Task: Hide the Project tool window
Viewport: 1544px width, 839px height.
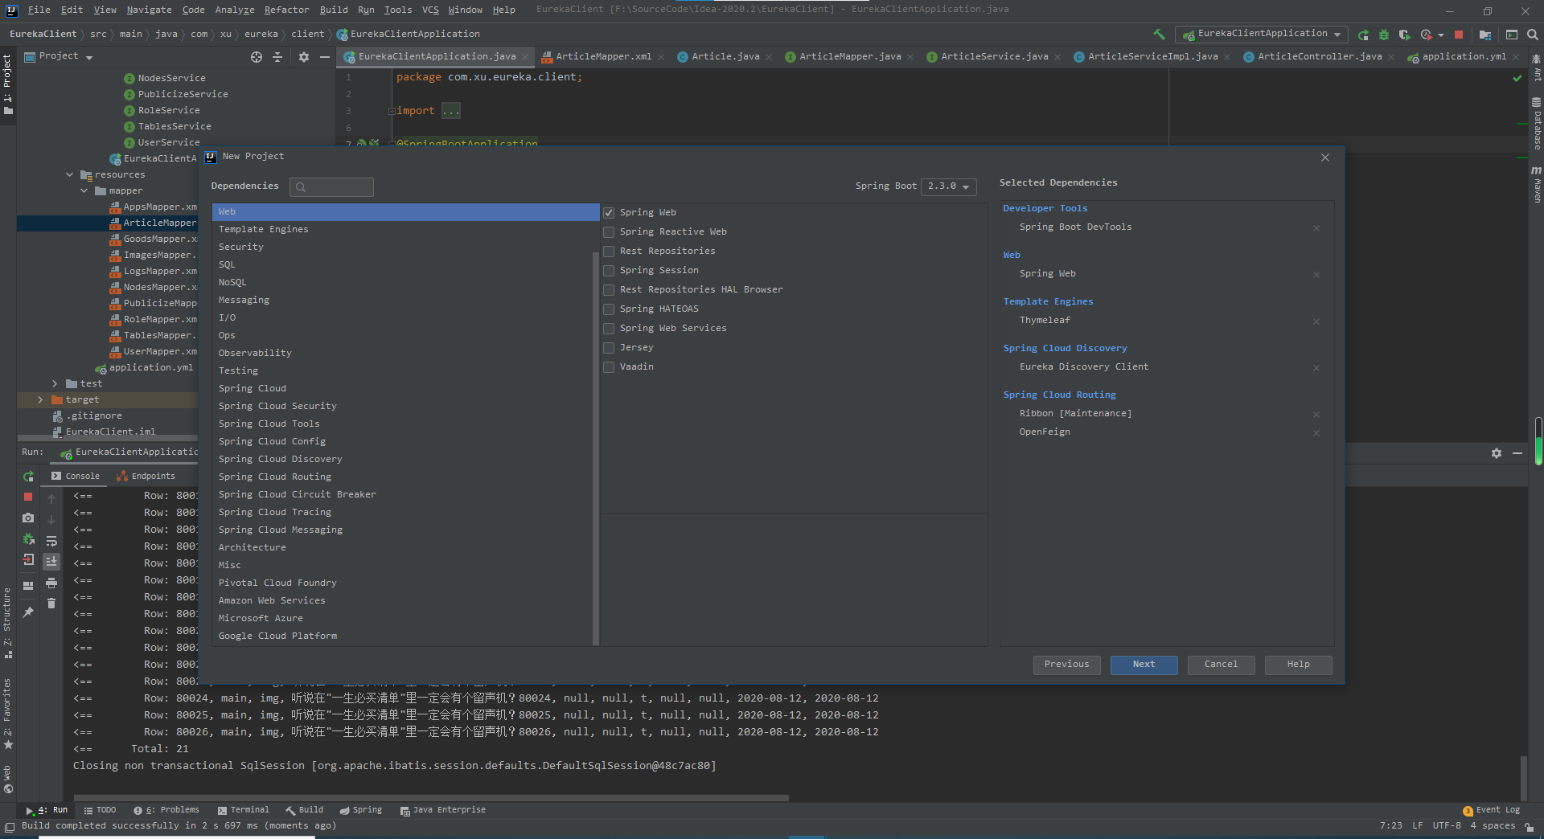Action: coord(325,57)
